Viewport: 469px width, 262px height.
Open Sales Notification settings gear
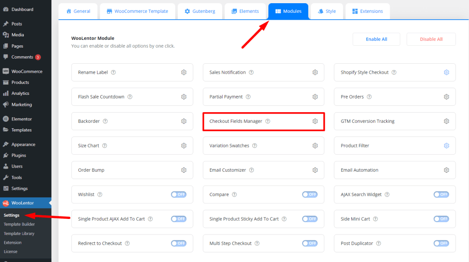click(x=315, y=72)
